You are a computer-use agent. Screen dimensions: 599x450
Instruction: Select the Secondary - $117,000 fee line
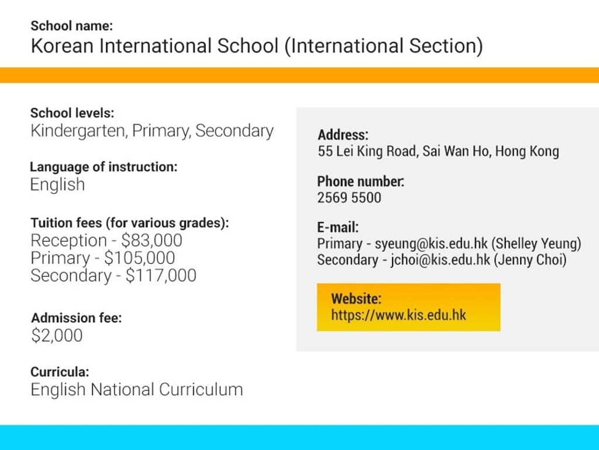pos(113,276)
